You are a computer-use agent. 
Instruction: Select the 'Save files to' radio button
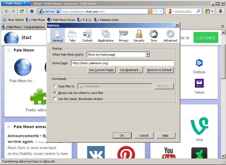point(55,86)
